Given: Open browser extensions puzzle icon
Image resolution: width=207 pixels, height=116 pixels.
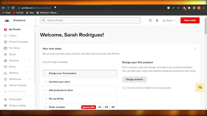Looking at the screenshot, I should point(189,8).
